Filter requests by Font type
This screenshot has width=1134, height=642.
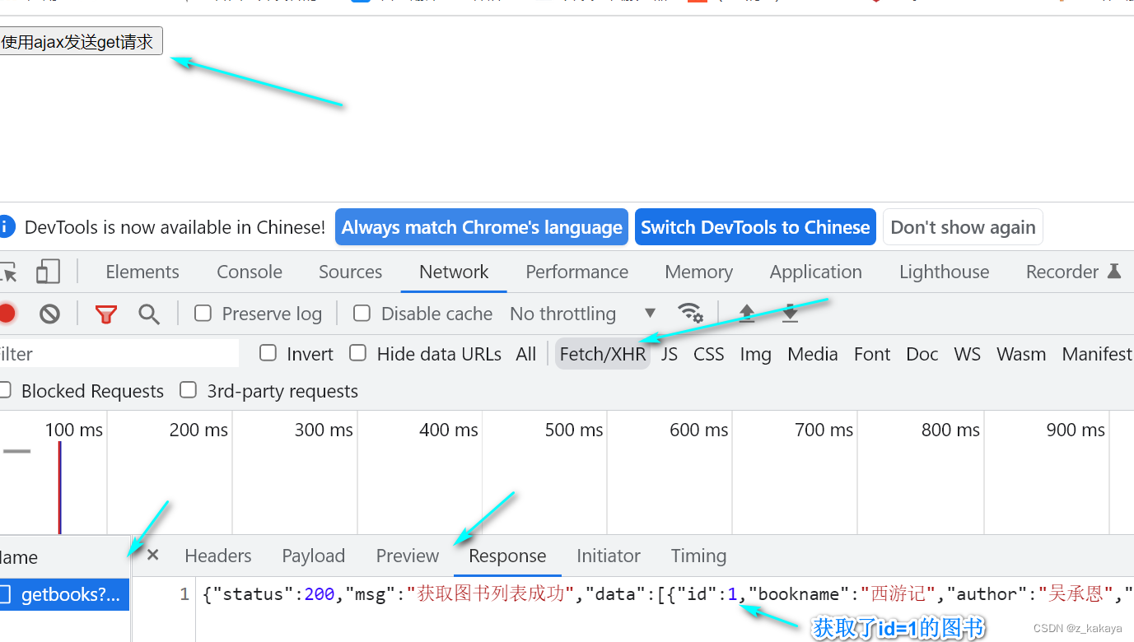click(x=872, y=354)
